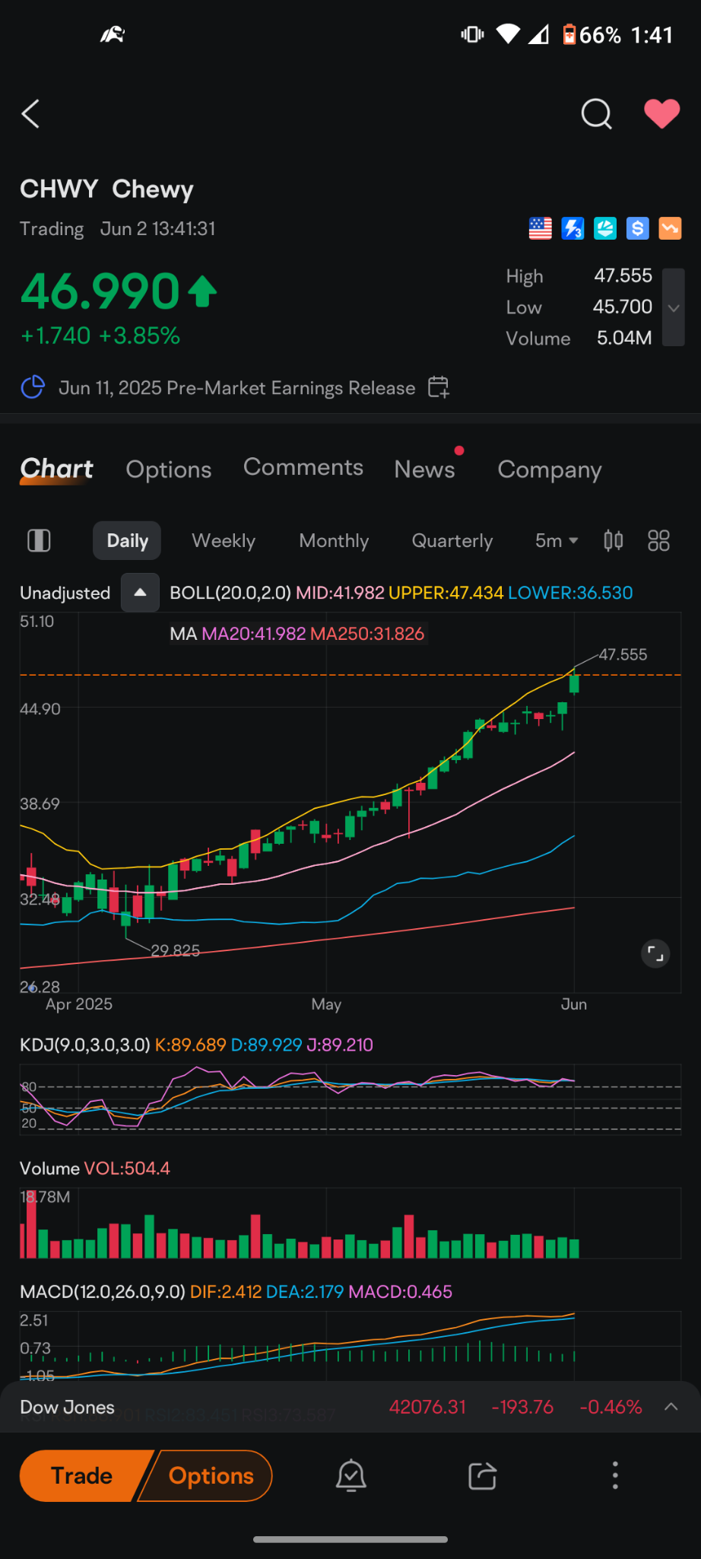Tap the Volume 5.04M value
This screenshot has width=701, height=1559.
coord(624,338)
